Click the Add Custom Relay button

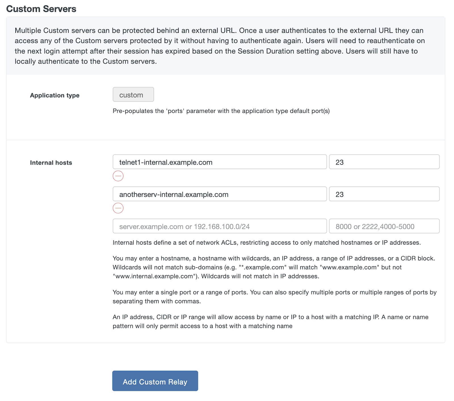155,381
